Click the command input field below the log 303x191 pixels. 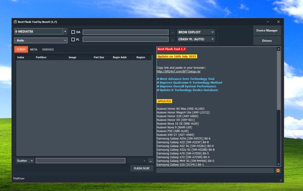coord(215,171)
